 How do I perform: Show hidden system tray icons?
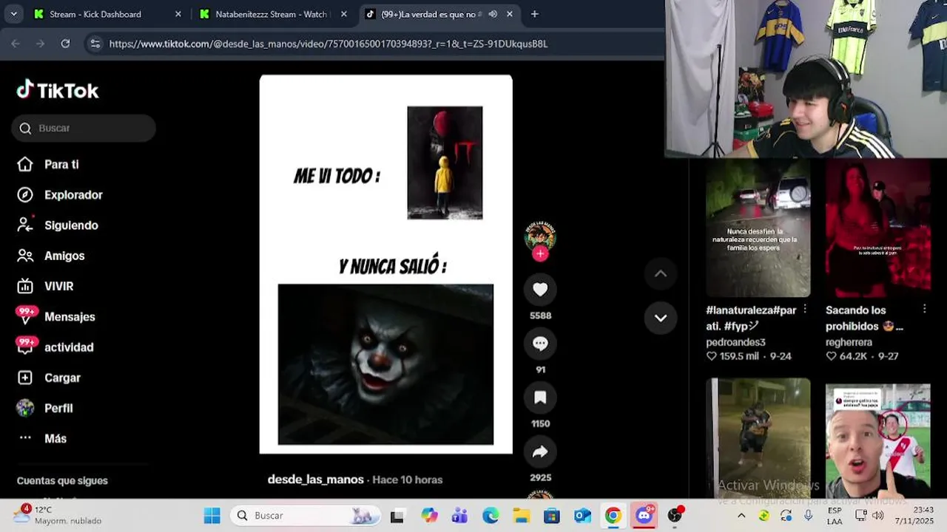741,515
